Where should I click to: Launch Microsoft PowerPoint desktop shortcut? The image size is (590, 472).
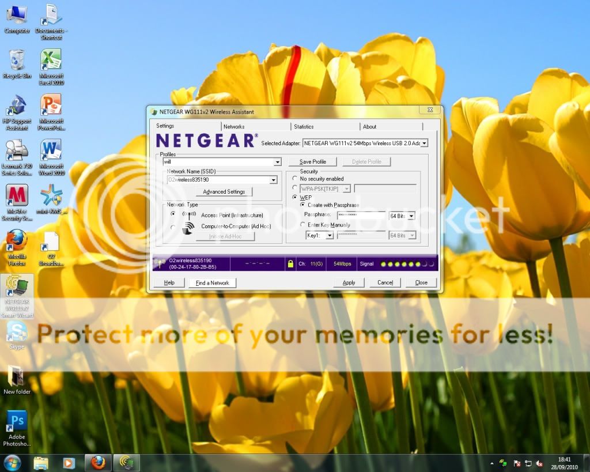(x=51, y=112)
